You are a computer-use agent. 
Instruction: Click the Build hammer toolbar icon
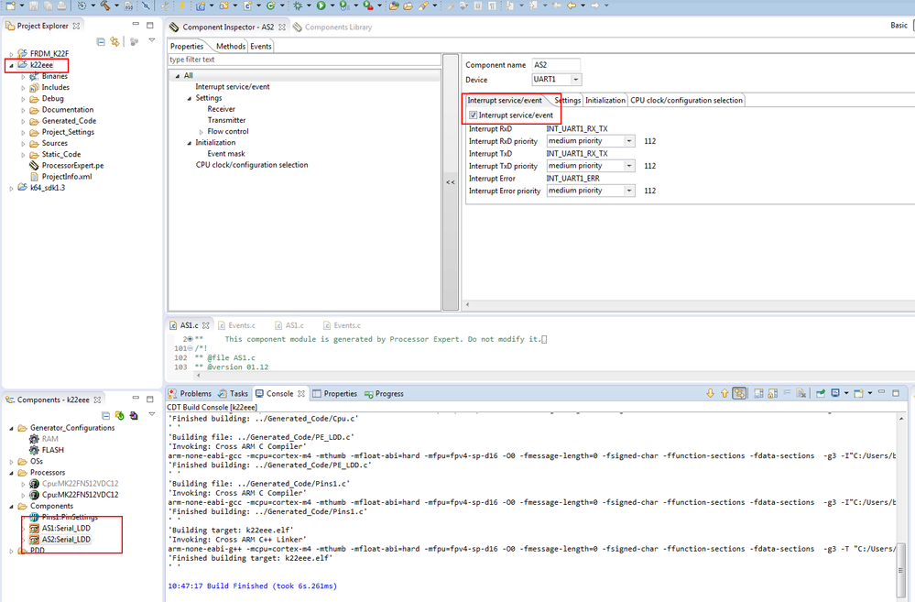pyautogui.click(x=105, y=5)
